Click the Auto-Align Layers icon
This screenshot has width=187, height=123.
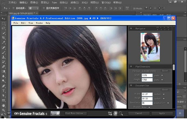[127, 8]
